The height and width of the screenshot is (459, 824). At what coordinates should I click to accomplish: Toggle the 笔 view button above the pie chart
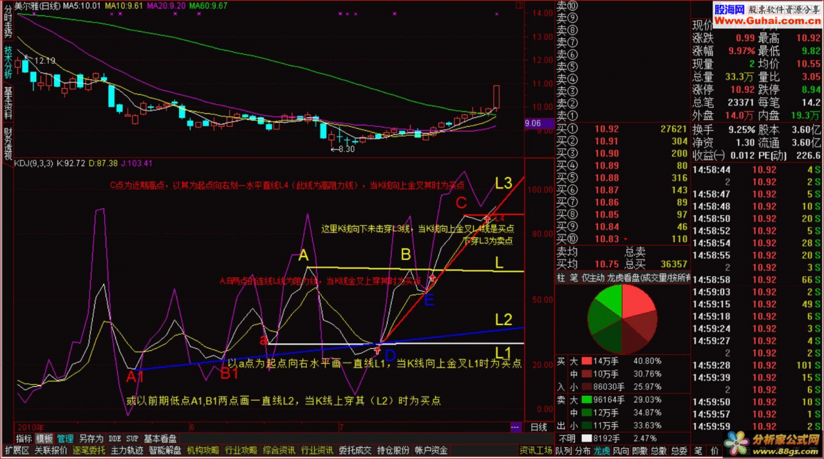pos(573,277)
